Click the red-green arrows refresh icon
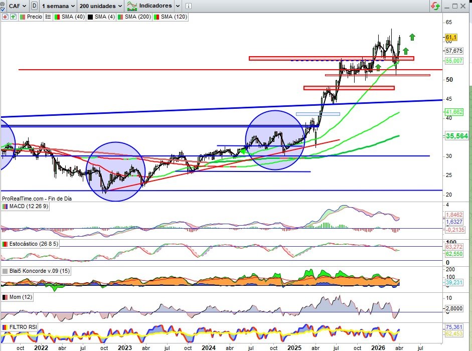Screen dimensions: 472x351 (x=435, y=6)
